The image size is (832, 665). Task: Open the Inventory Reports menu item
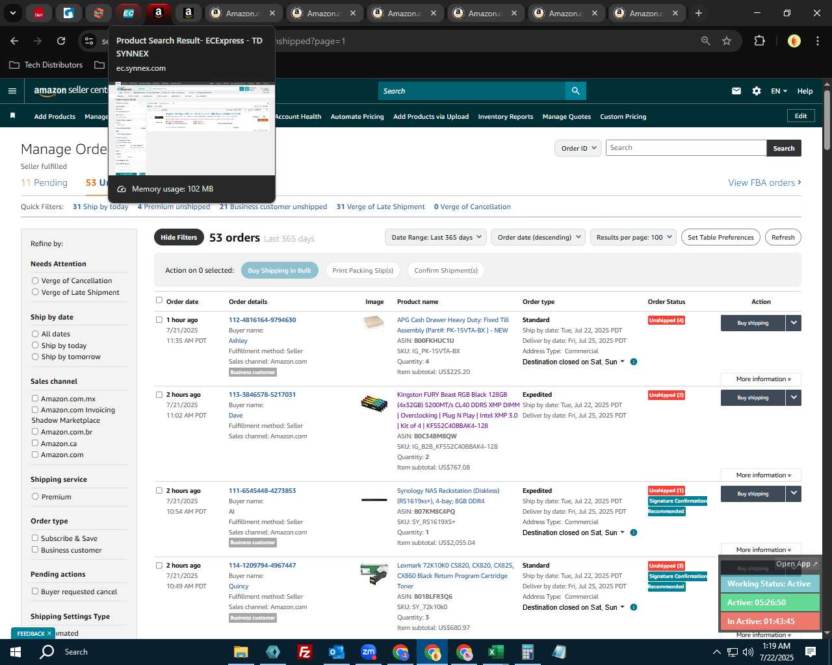[506, 117]
